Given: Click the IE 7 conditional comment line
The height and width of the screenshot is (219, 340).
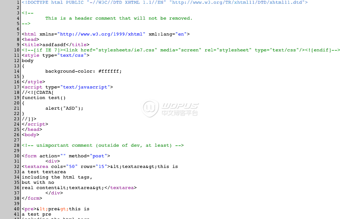Looking at the screenshot, I should click(181, 50).
